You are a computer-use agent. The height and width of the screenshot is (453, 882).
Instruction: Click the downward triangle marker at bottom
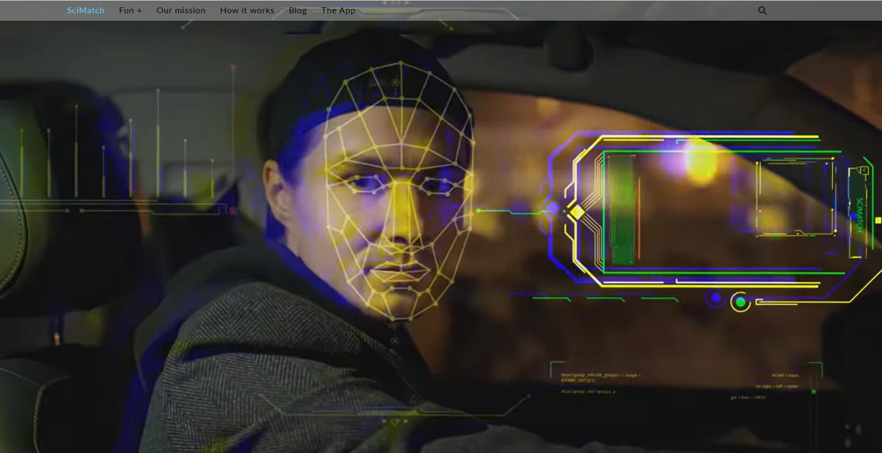point(395,422)
